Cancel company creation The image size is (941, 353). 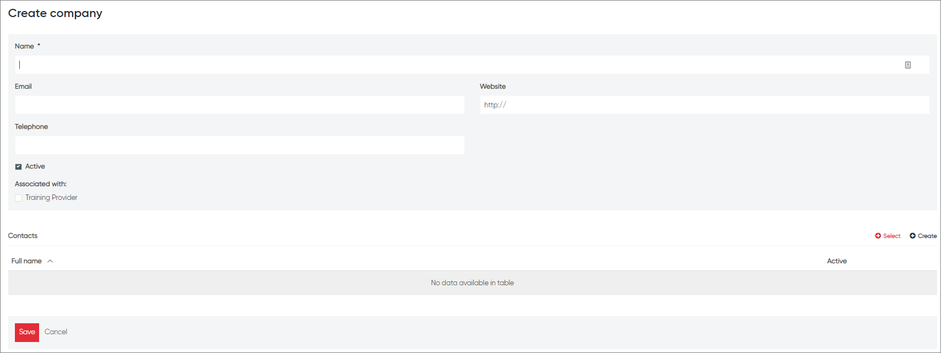(56, 332)
